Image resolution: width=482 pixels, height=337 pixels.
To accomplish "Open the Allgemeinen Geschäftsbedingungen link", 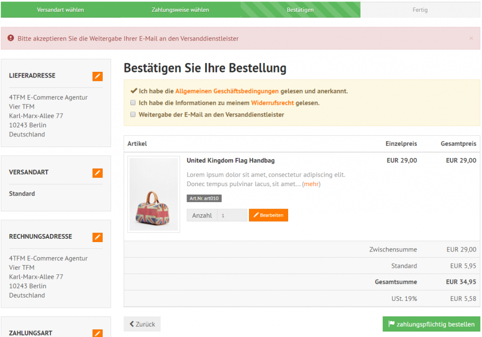I will (227, 91).
